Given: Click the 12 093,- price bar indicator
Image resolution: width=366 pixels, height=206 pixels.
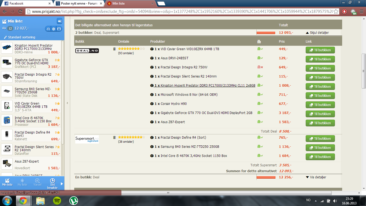Looking at the screenshot, I should click(x=266, y=33).
